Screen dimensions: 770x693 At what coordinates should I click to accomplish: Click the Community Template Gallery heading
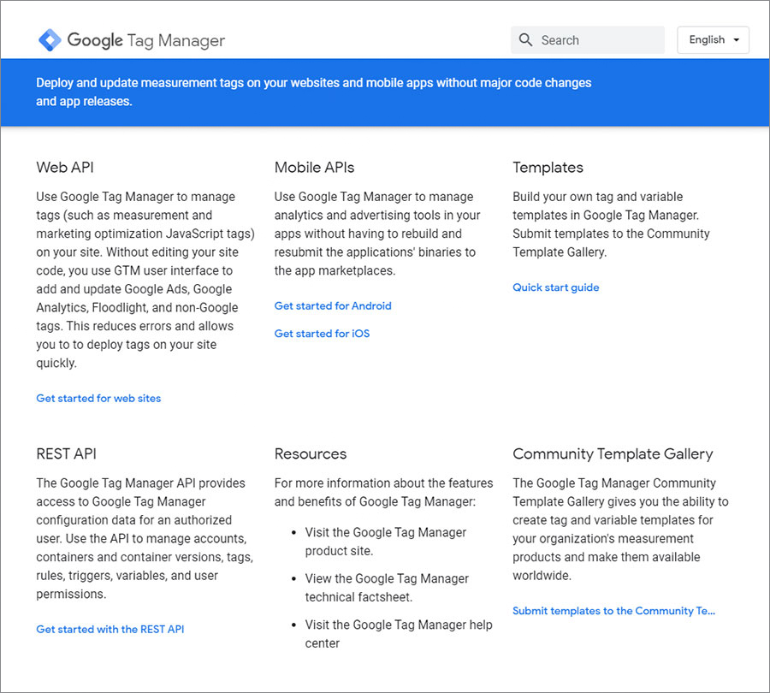(613, 453)
